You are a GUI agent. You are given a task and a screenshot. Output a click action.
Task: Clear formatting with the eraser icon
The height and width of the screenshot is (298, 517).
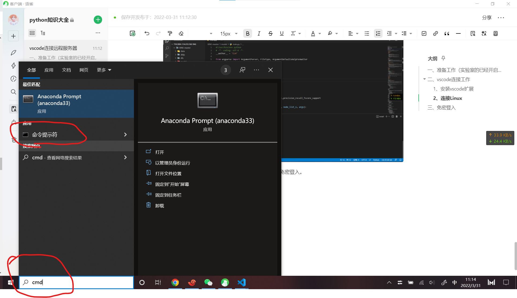point(181,33)
